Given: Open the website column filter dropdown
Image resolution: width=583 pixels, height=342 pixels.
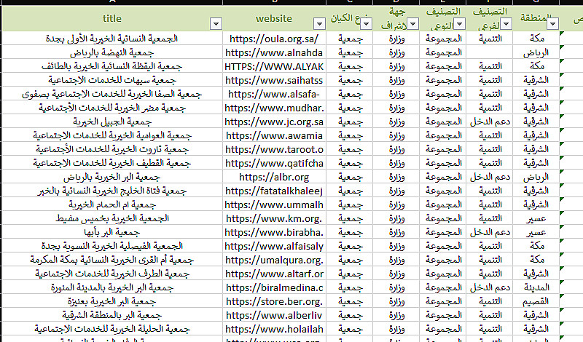Looking at the screenshot, I should (x=319, y=24).
